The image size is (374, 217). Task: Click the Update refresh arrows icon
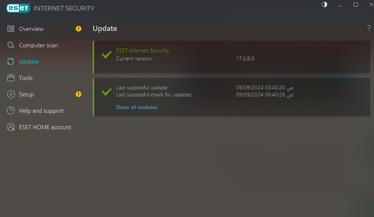click(x=11, y=61)
